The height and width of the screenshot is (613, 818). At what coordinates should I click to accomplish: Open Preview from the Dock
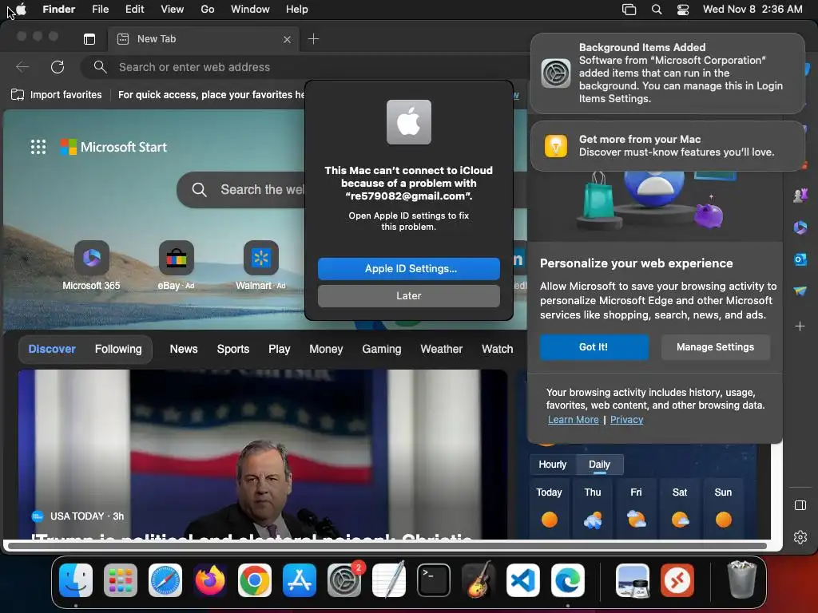click(633, 579)
